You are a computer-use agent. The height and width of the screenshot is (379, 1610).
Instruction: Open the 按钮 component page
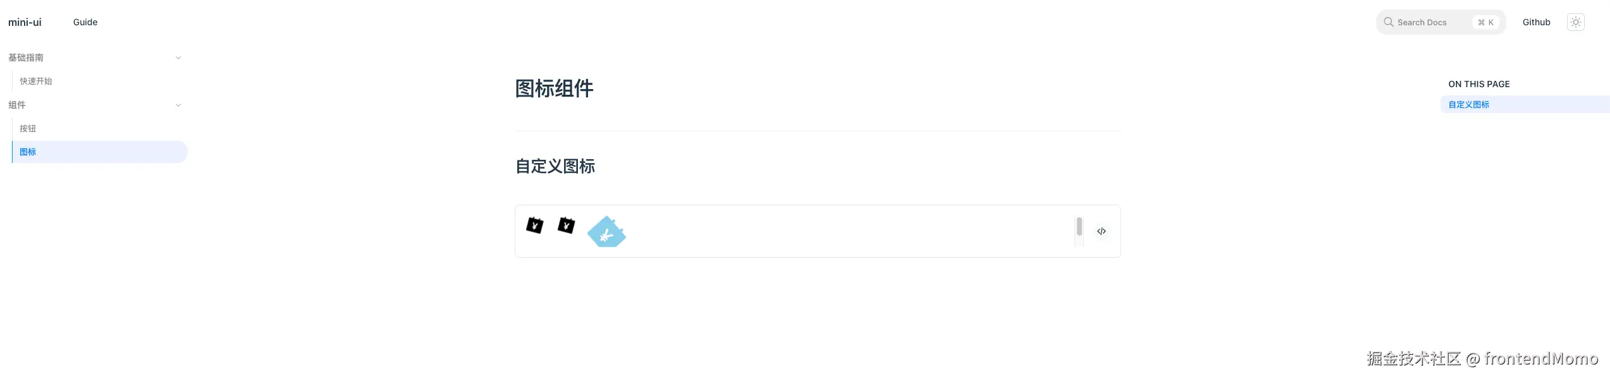pos(28,128)
